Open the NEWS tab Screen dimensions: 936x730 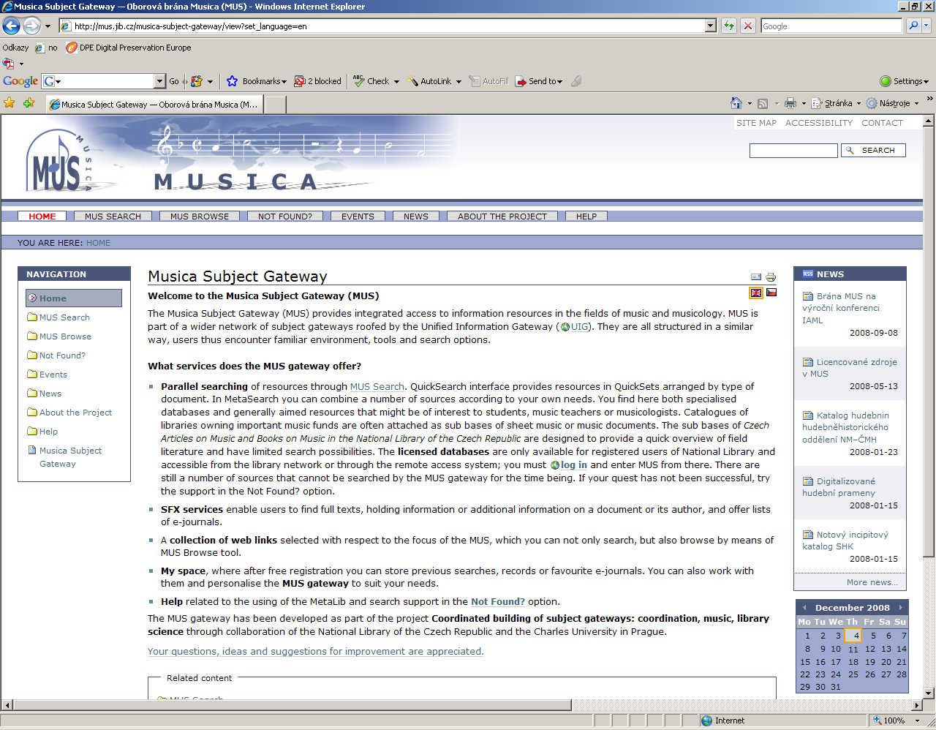[x=416, y=217]
